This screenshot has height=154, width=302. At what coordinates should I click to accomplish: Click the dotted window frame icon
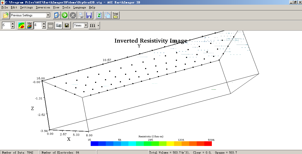pos(51,25)
